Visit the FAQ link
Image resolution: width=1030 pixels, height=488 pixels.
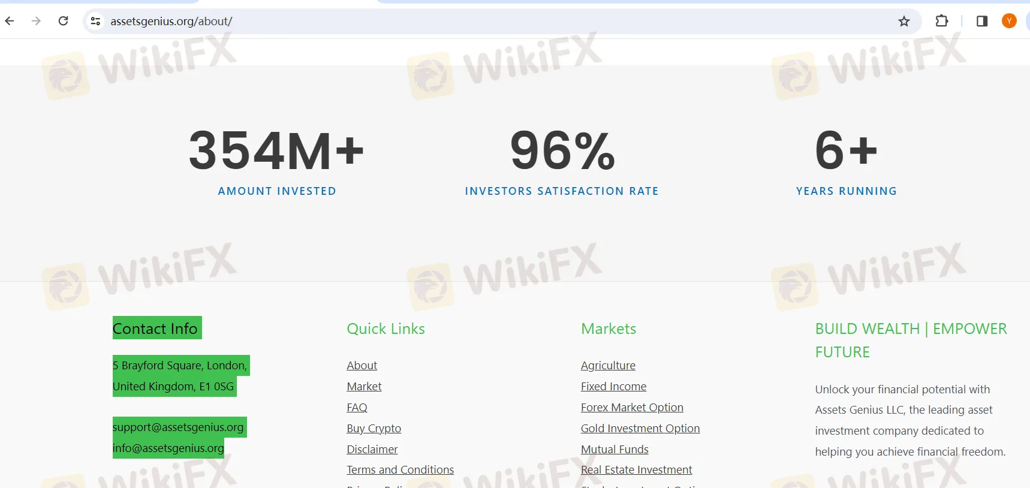357,407
